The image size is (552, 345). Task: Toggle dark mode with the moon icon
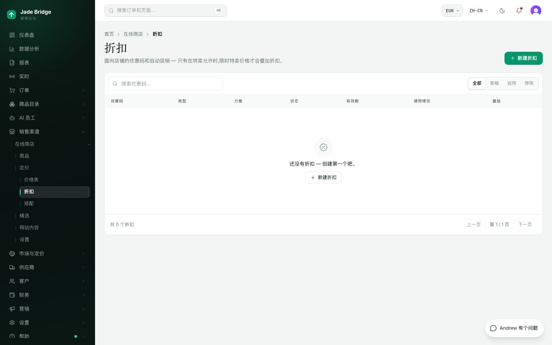coord(502,11)
